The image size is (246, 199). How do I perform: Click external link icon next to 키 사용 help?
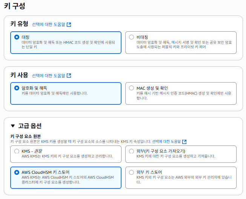tap(69, 75)
